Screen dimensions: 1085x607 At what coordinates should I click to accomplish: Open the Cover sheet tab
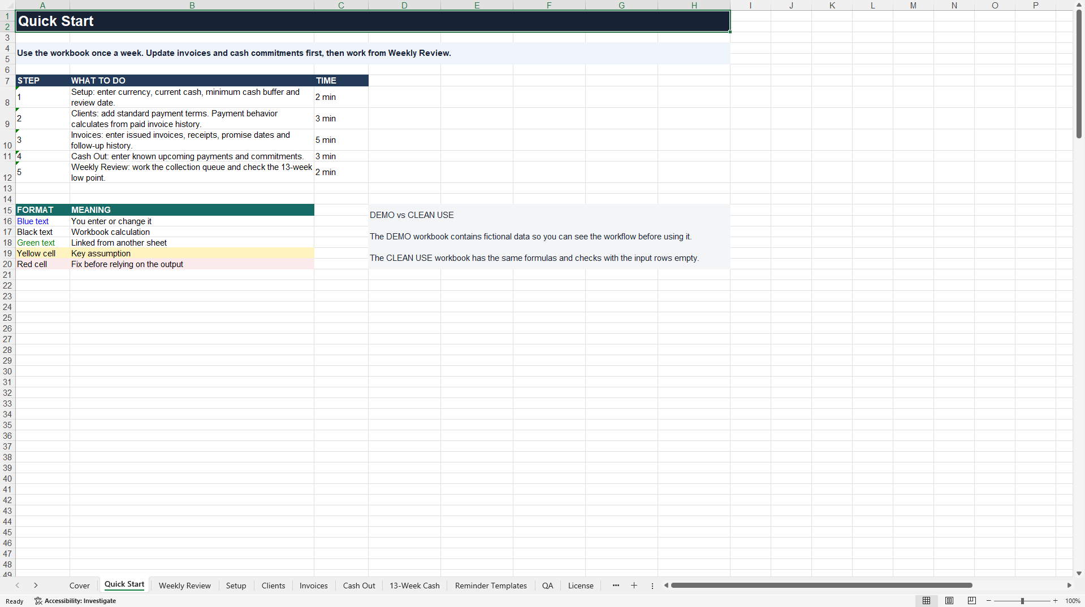pyautogui.click(x=80, y=586)
